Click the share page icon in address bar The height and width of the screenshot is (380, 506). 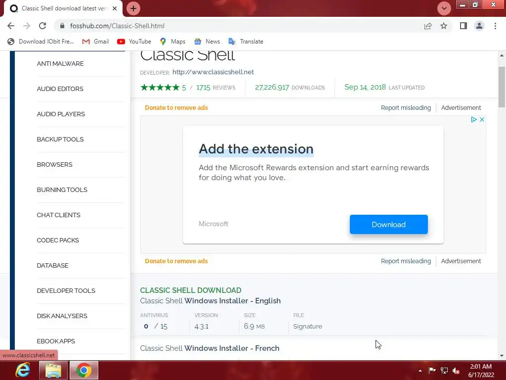428,26
